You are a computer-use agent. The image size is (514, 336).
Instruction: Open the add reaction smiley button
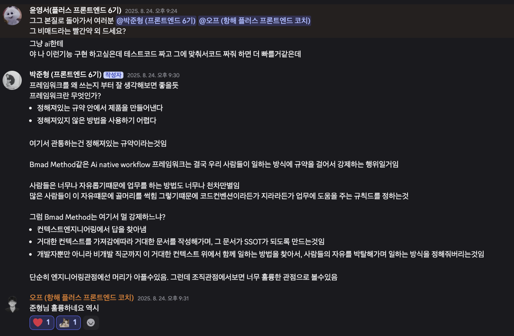(91, 323)
